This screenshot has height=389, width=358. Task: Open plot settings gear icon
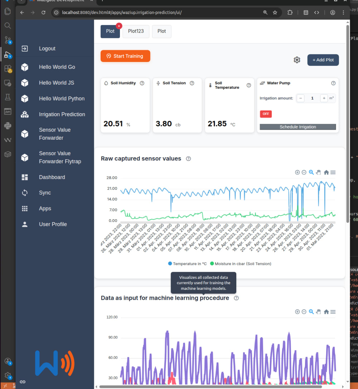click(297, 60)
